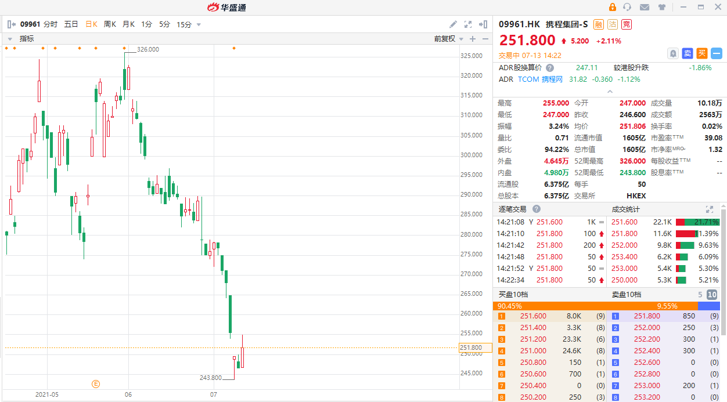Screen dimensions: 727x402
Task: Expand 成交统计 panel icon
Action: tap(709, 209)
